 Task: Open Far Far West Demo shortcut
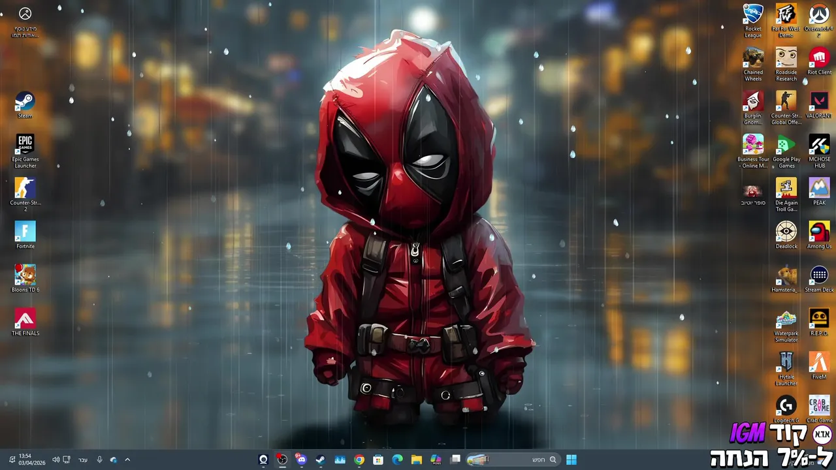pyautogui.click(x=786, y=21)
